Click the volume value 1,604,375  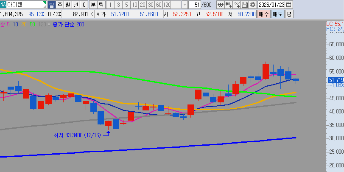click(11, 14)
